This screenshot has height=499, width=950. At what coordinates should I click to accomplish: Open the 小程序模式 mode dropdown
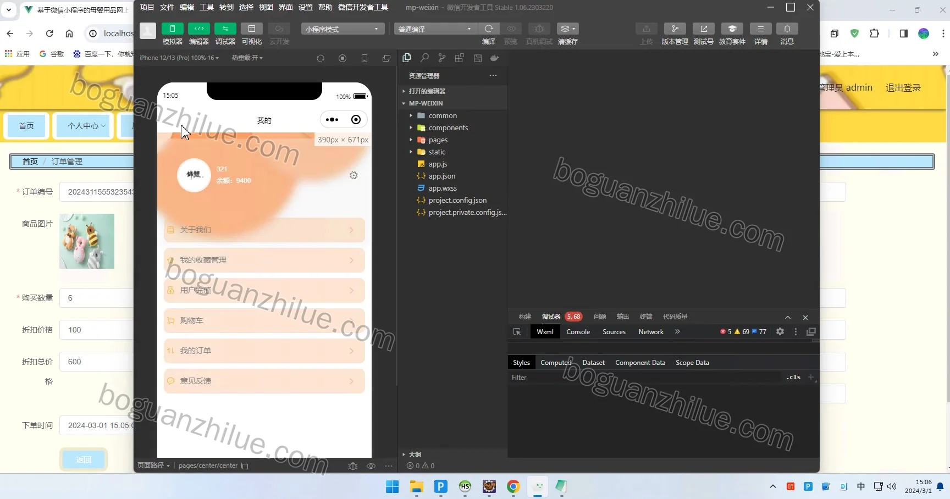point(342,29)
